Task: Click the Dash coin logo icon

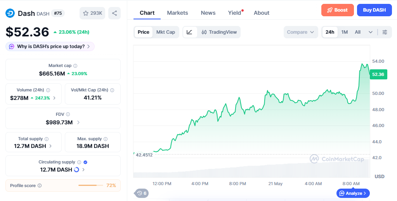Action: click(x=10, y=13)
